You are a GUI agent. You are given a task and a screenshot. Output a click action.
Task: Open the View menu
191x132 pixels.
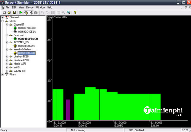pos(21,7)
